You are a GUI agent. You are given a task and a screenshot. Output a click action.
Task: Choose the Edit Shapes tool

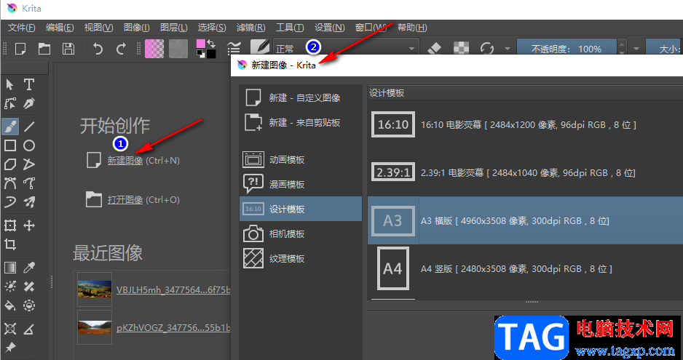click(x=10, y=103)
